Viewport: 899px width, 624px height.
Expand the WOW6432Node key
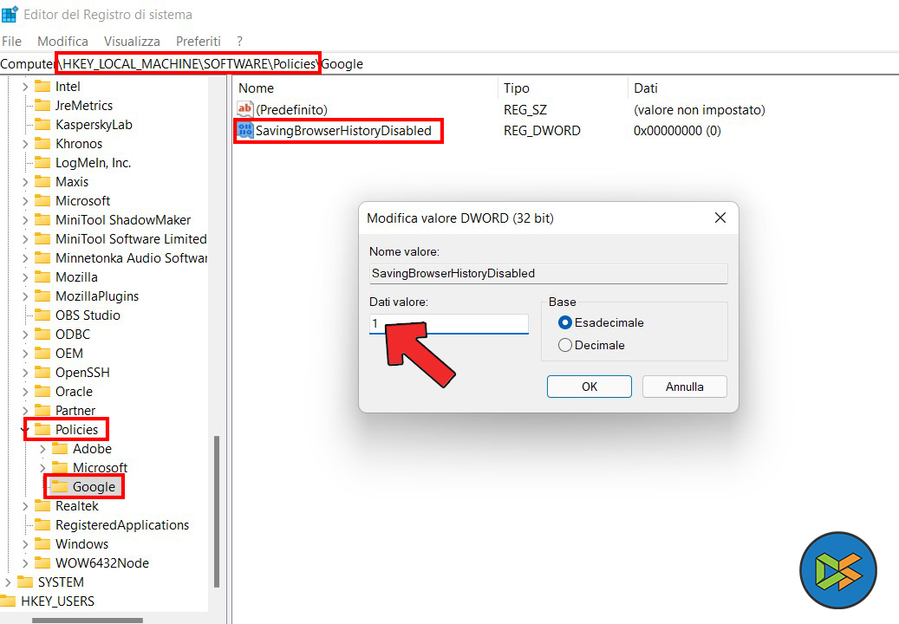point(24,563)
